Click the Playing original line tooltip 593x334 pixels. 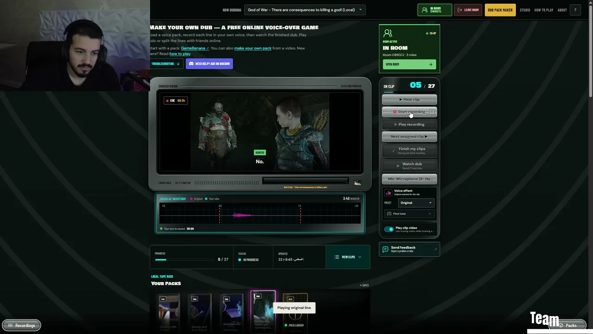point(294,308)
